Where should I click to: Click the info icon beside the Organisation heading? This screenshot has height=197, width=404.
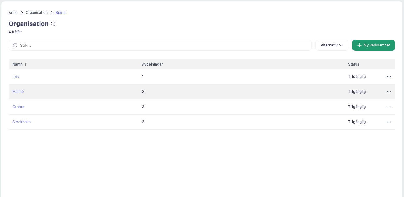coord(53,24)
